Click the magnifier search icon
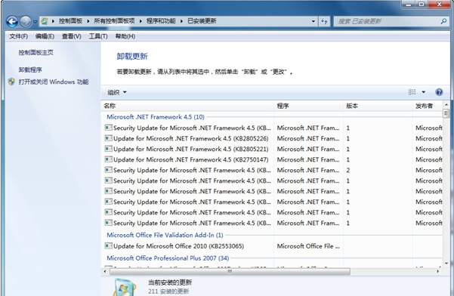This screenshot has height=296, width=454. point(443,21)
